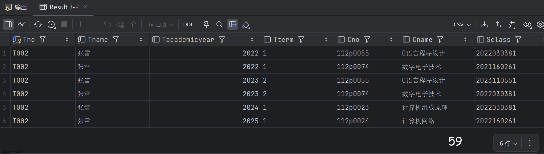The height and width of the screenshot is (154, 544).
Task: Open the CSV format dropdown
Action: [x=462, y=24]
